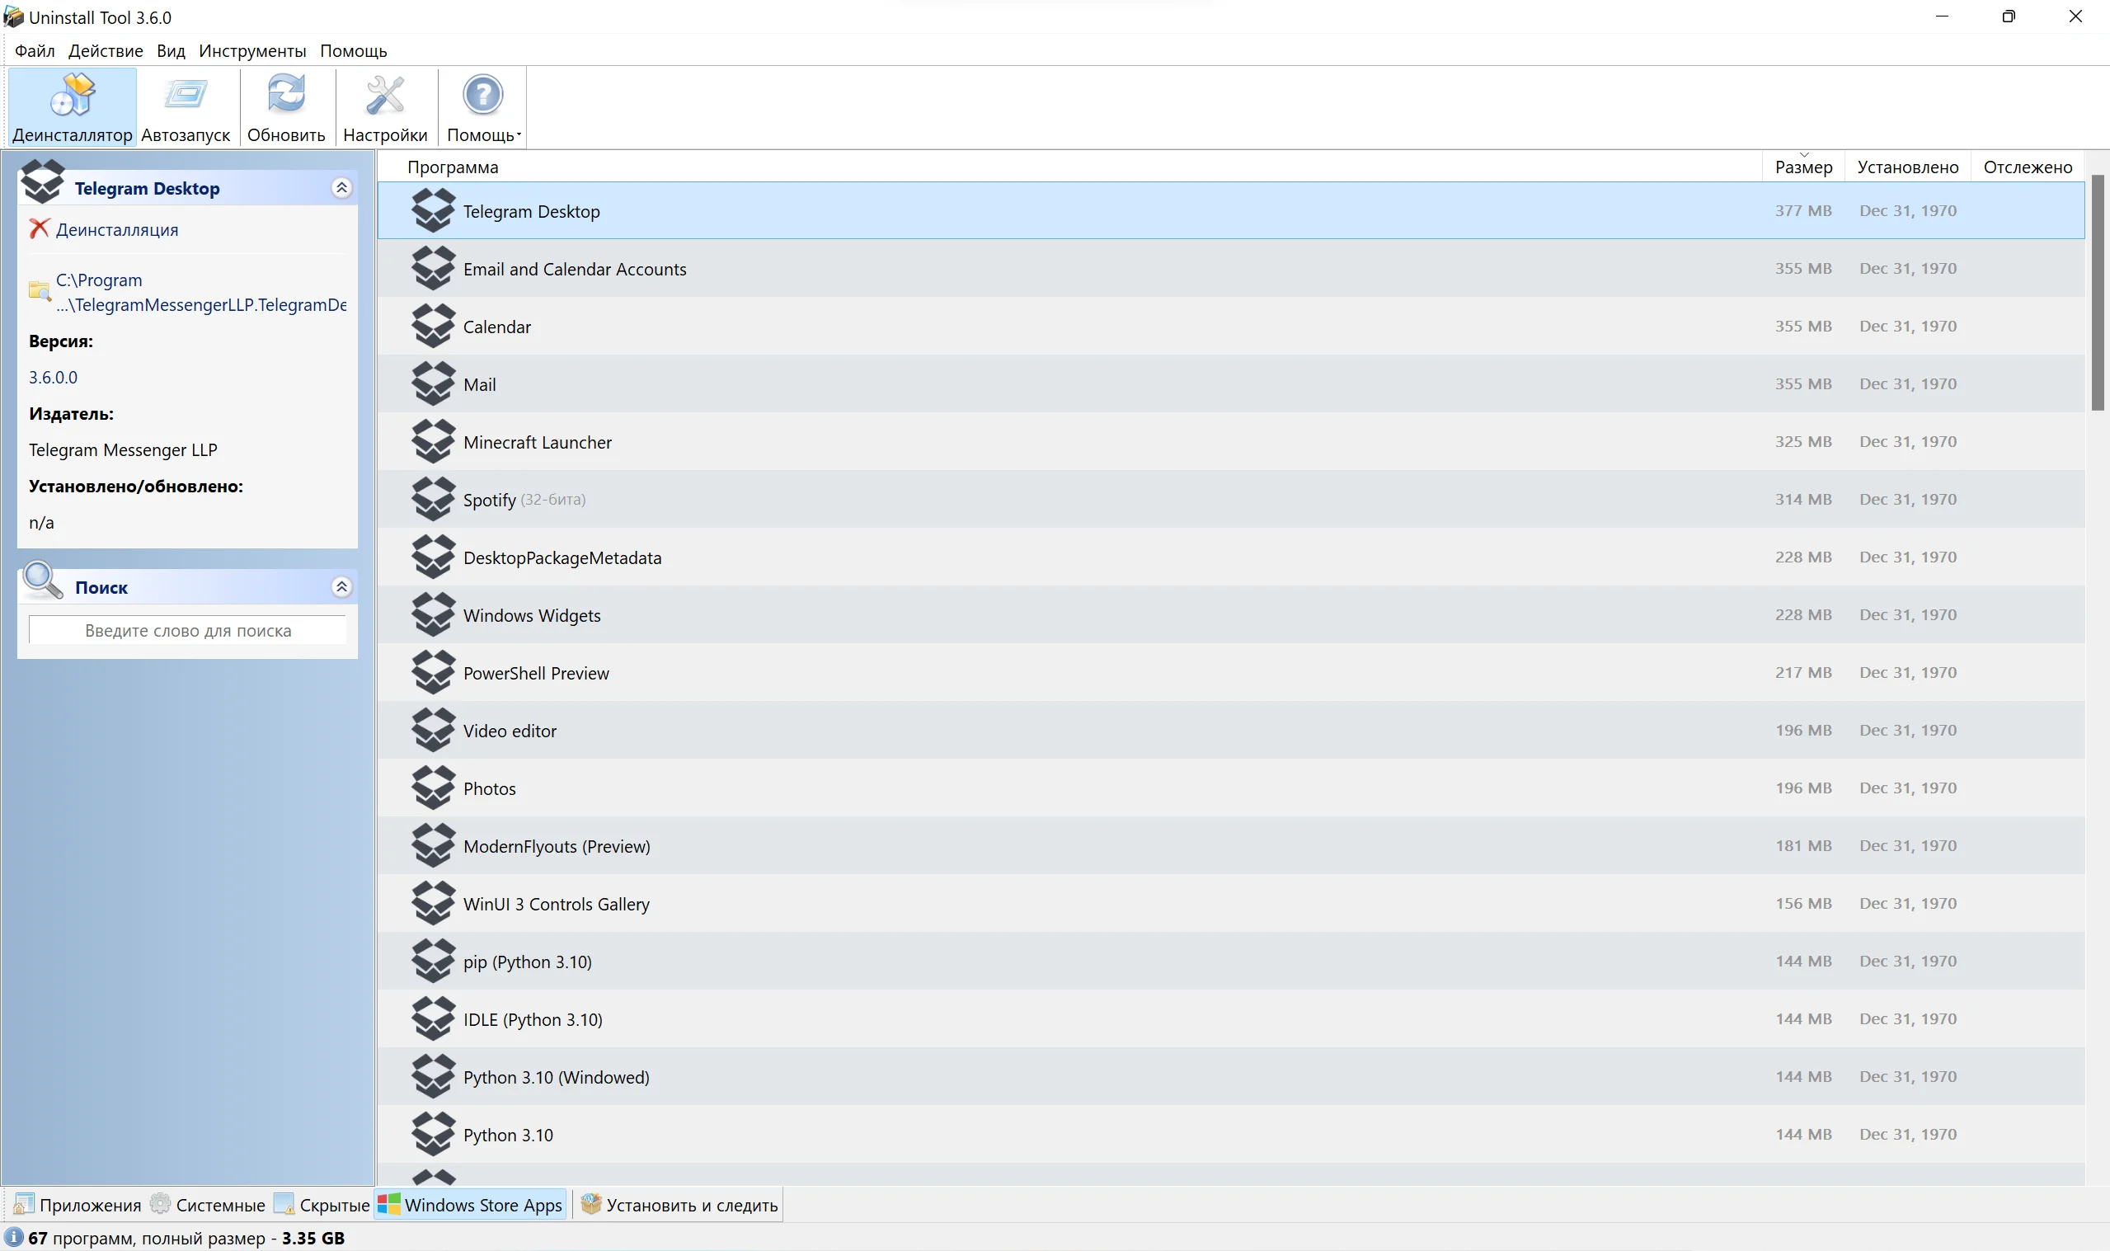The width and height of the screenshot is (2110, 1251).
Task: Click the 'Spotify' program name
Action: tap(489, 500)
